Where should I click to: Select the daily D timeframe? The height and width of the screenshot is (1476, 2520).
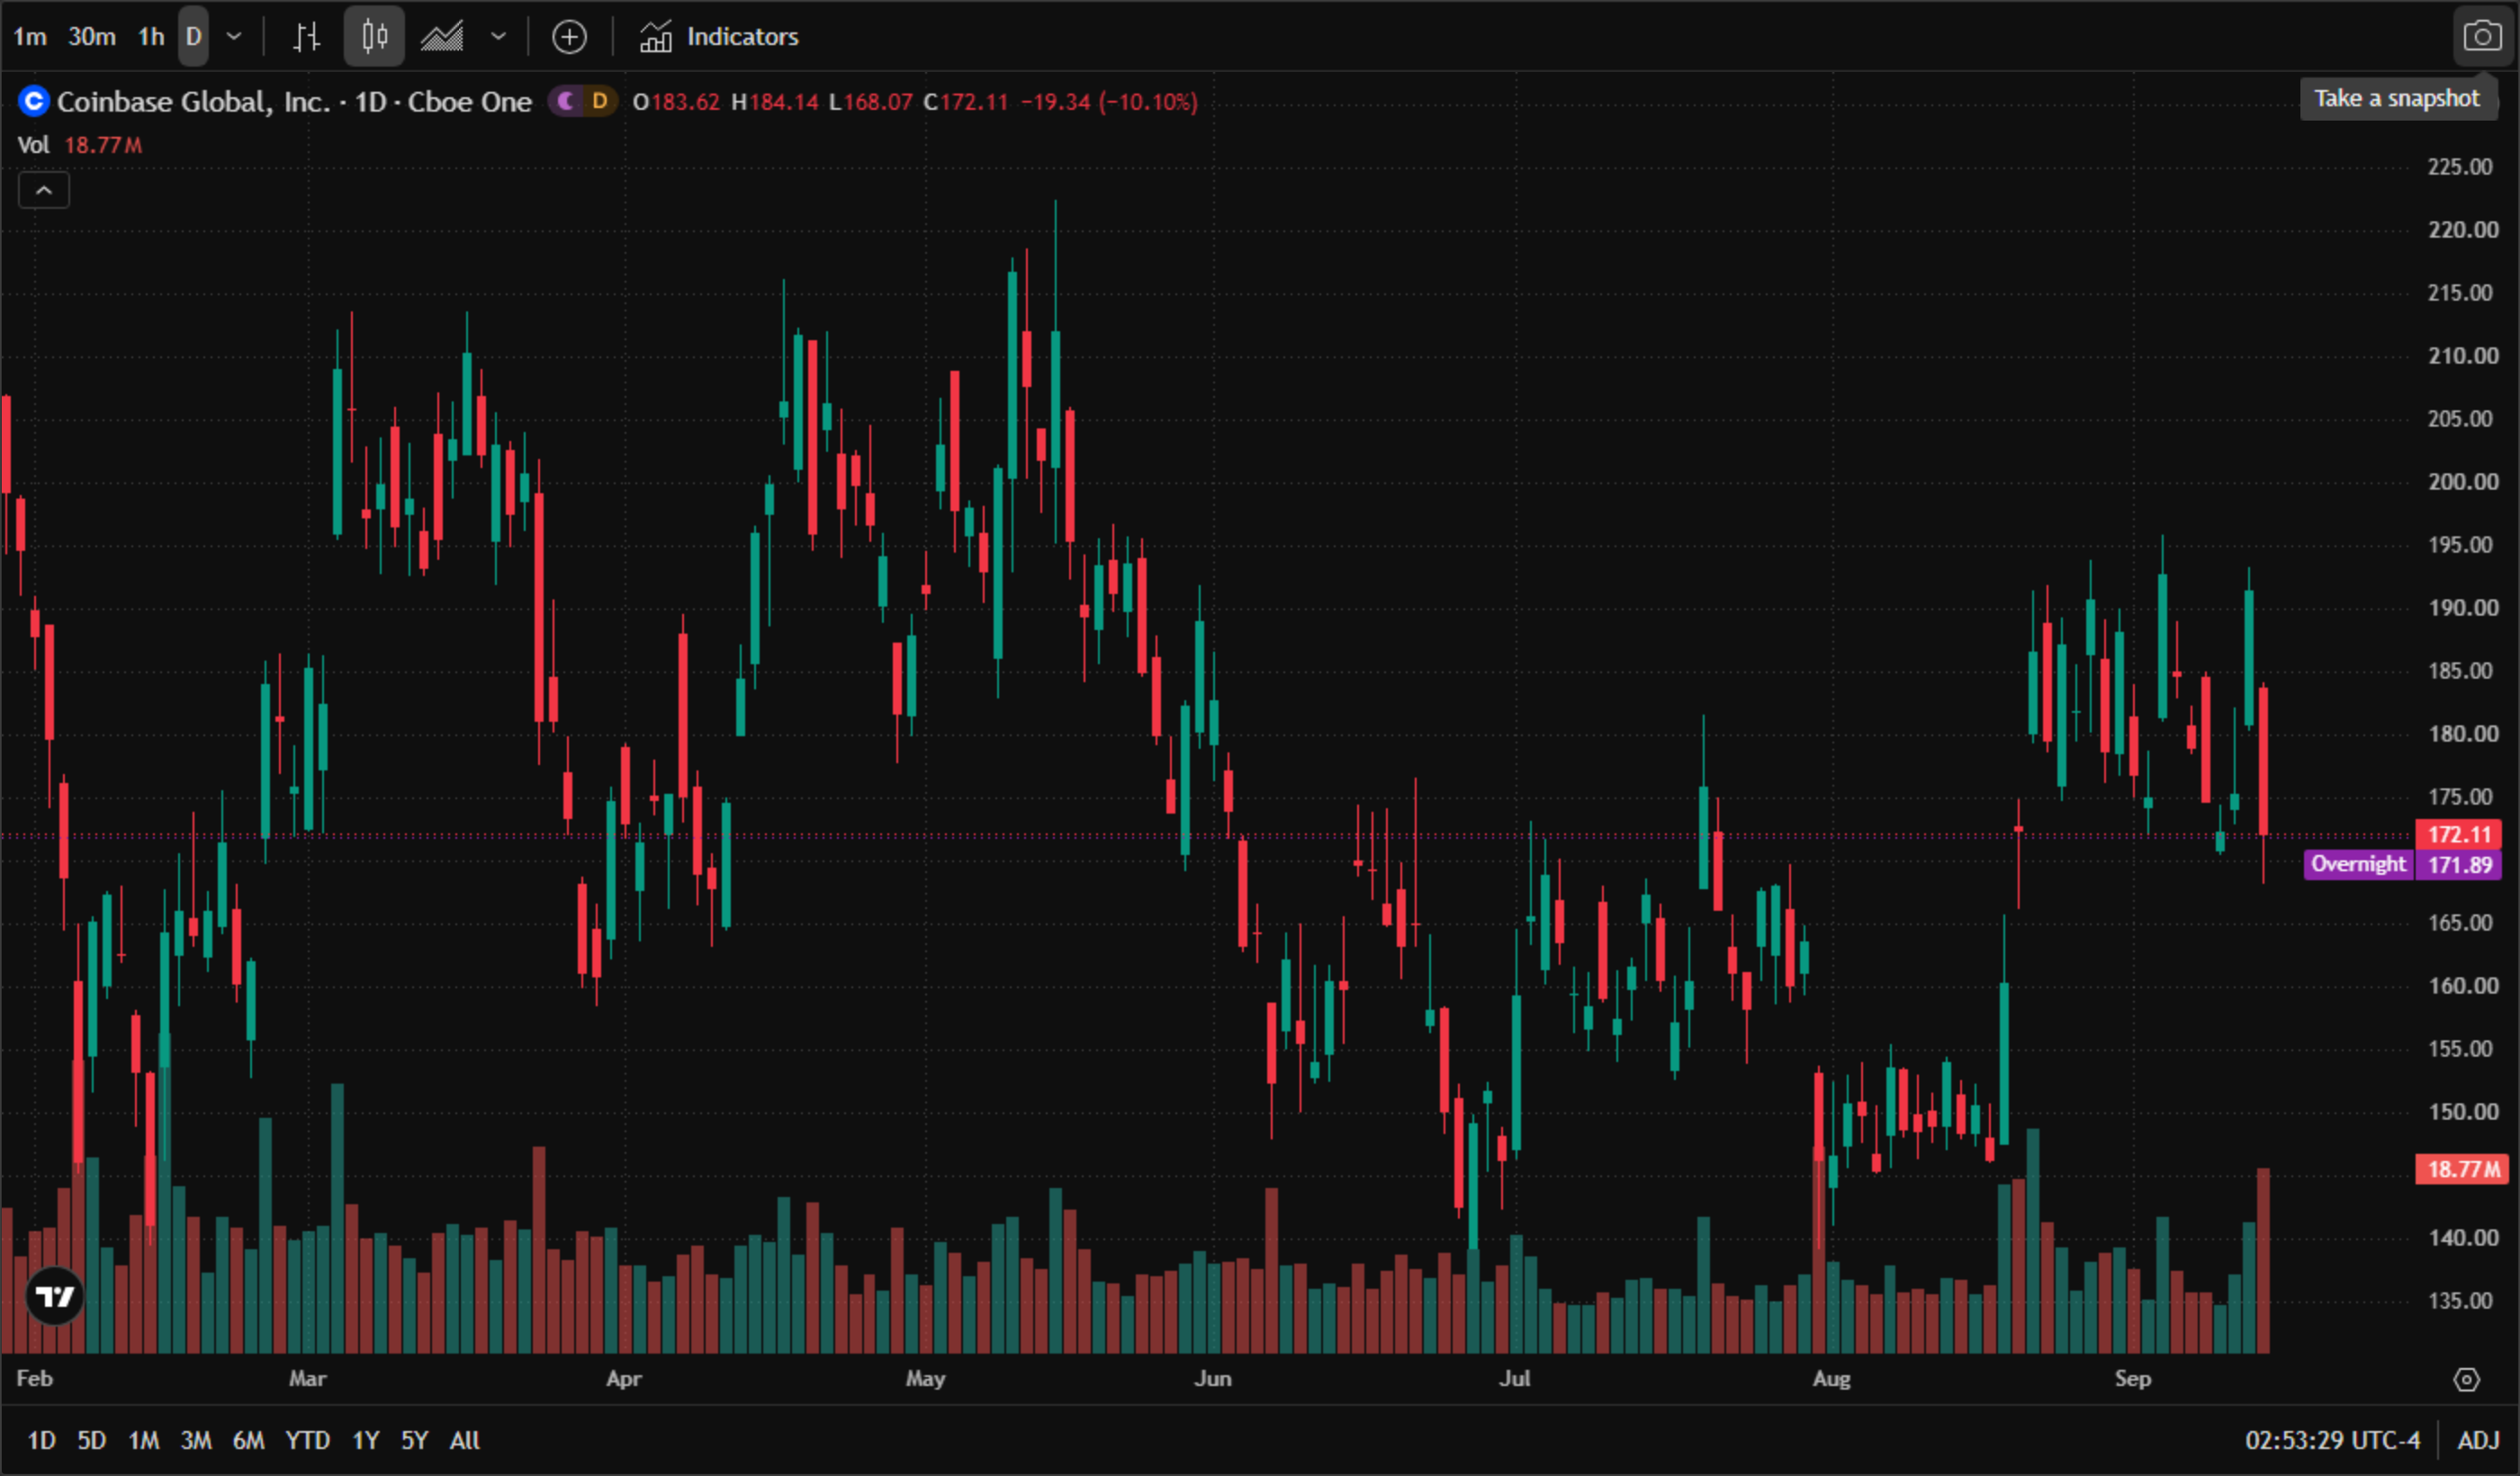(x=194, y=37)
